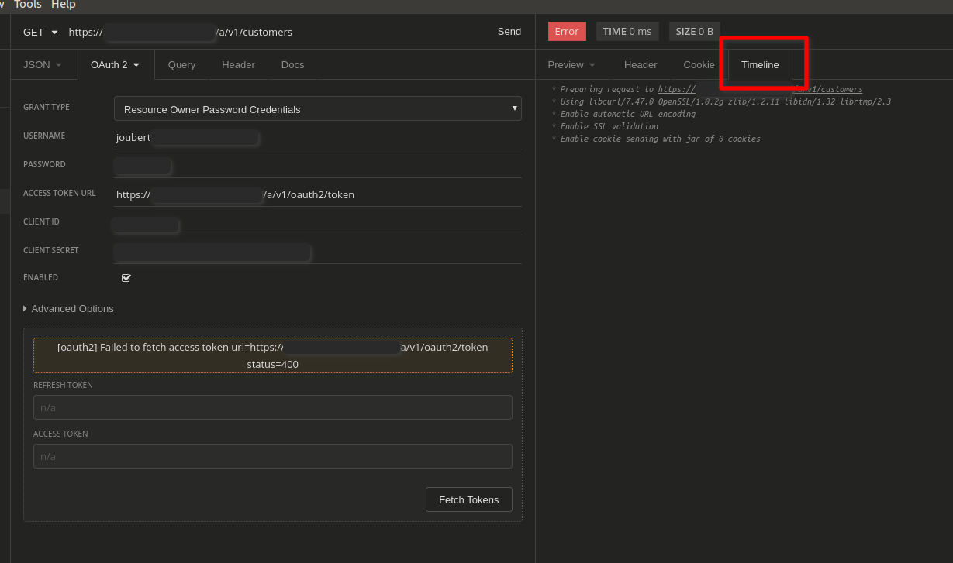Image resolution: width=953 pixels, height=563 pixels.
Task: Click the Access Token URL field
Action: point(318,195)
